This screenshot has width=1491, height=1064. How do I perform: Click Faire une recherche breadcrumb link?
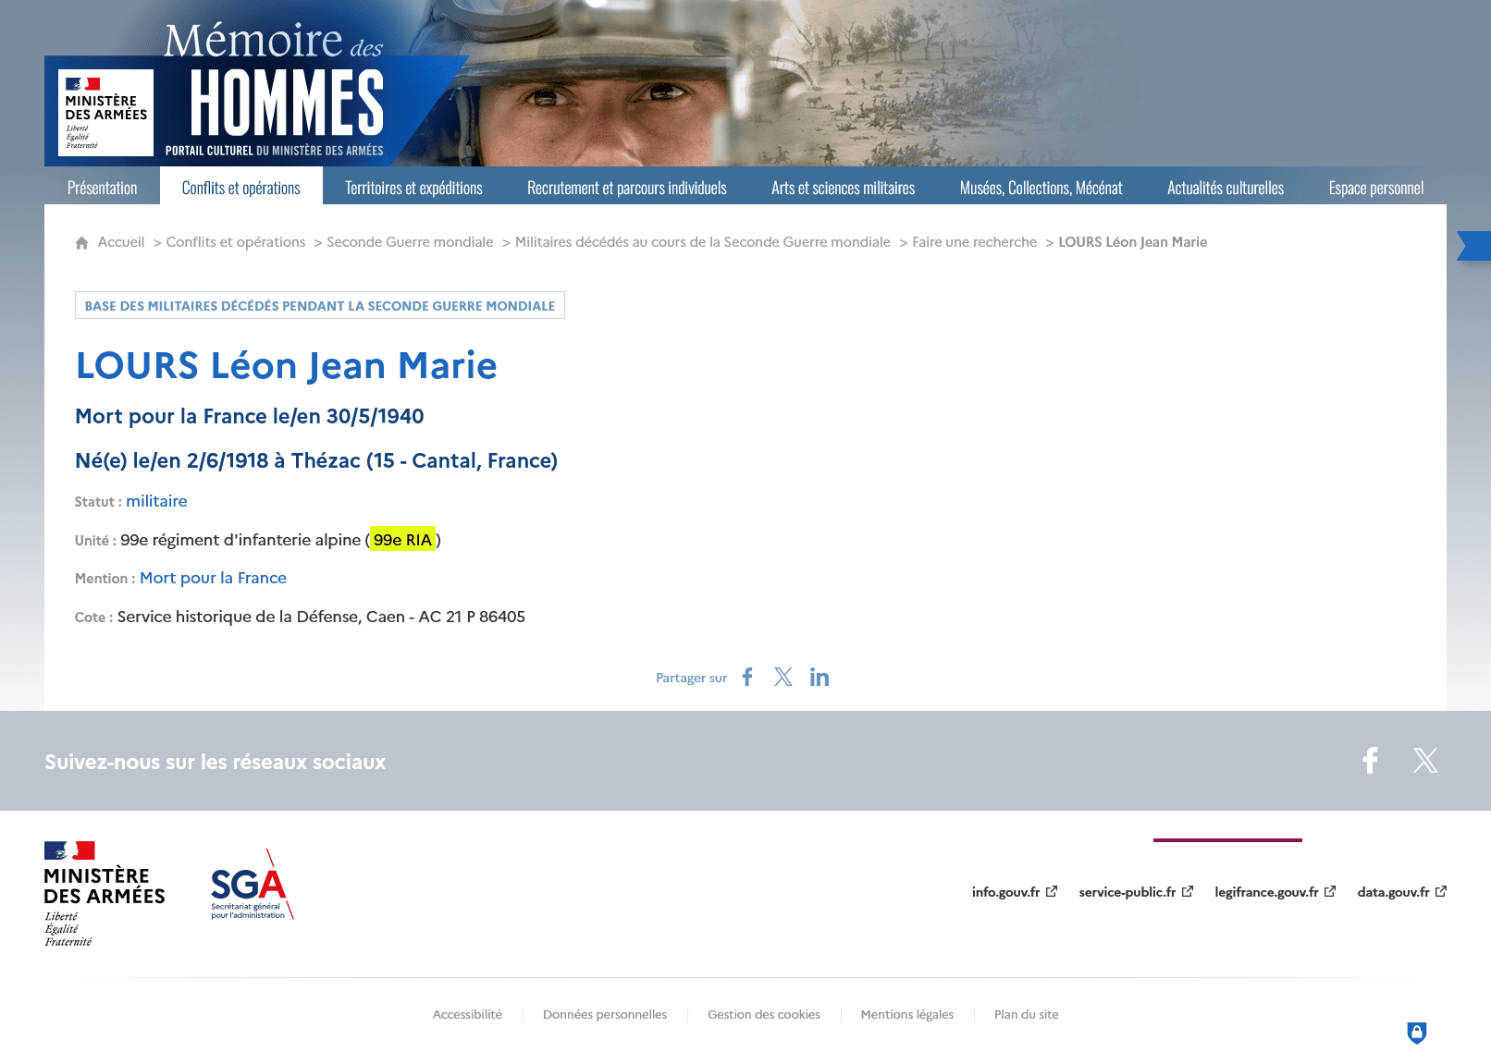click(974, 242)
